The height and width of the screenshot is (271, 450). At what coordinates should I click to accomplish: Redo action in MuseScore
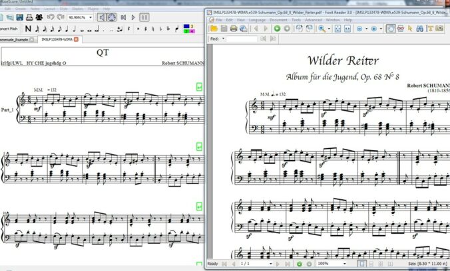pos(61,17)
